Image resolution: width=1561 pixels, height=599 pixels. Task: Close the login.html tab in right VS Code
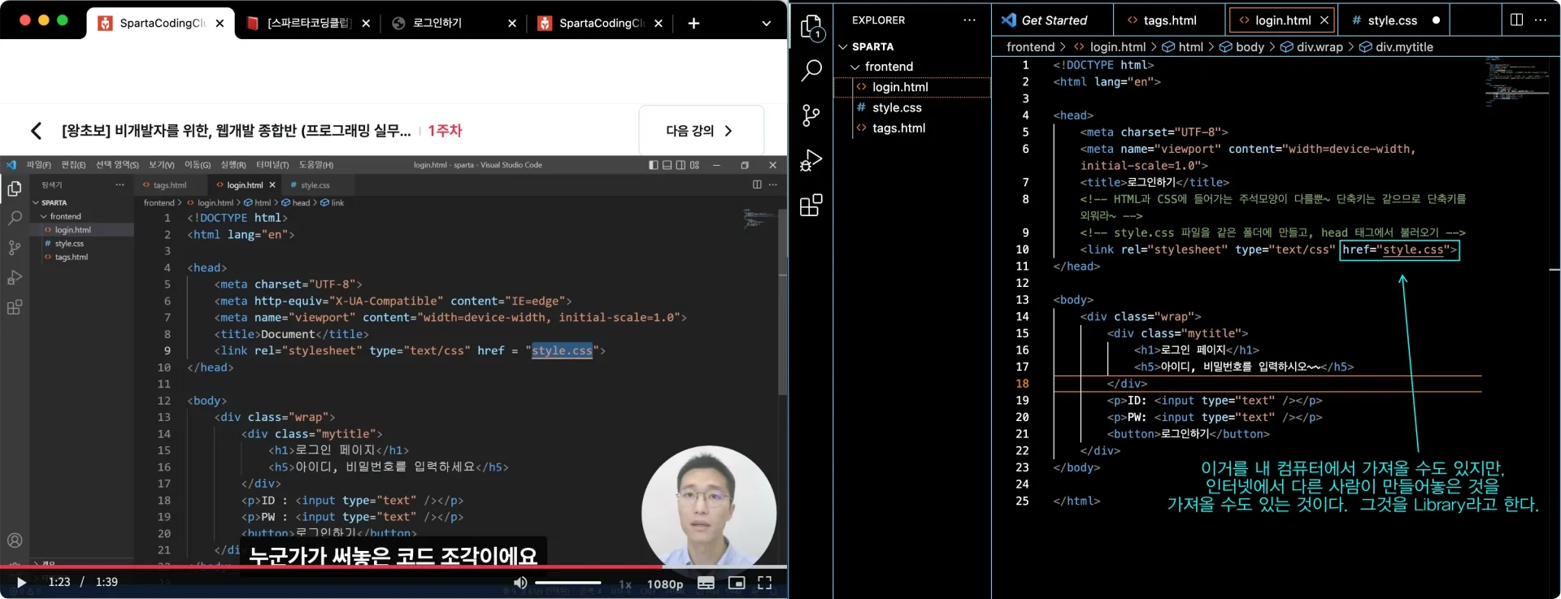[x=1324, y=20]
